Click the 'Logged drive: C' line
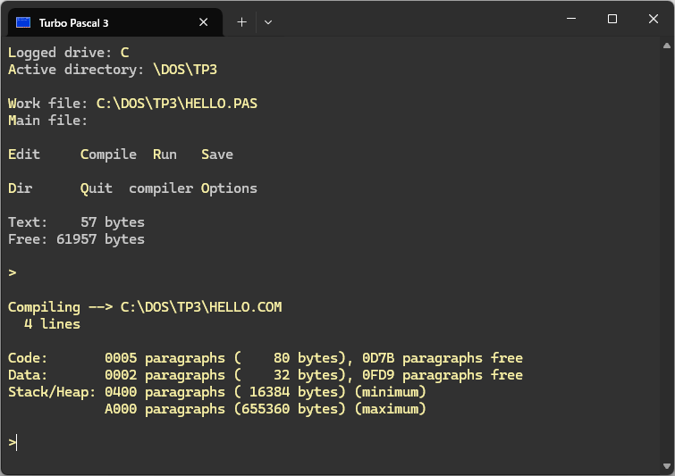675x476 pixels. tap(69, 53)
